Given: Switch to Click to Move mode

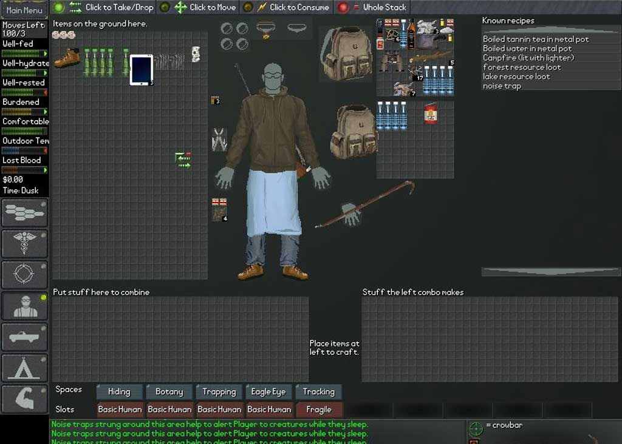Looking at the screenshot, I should [x=164, y=7].
